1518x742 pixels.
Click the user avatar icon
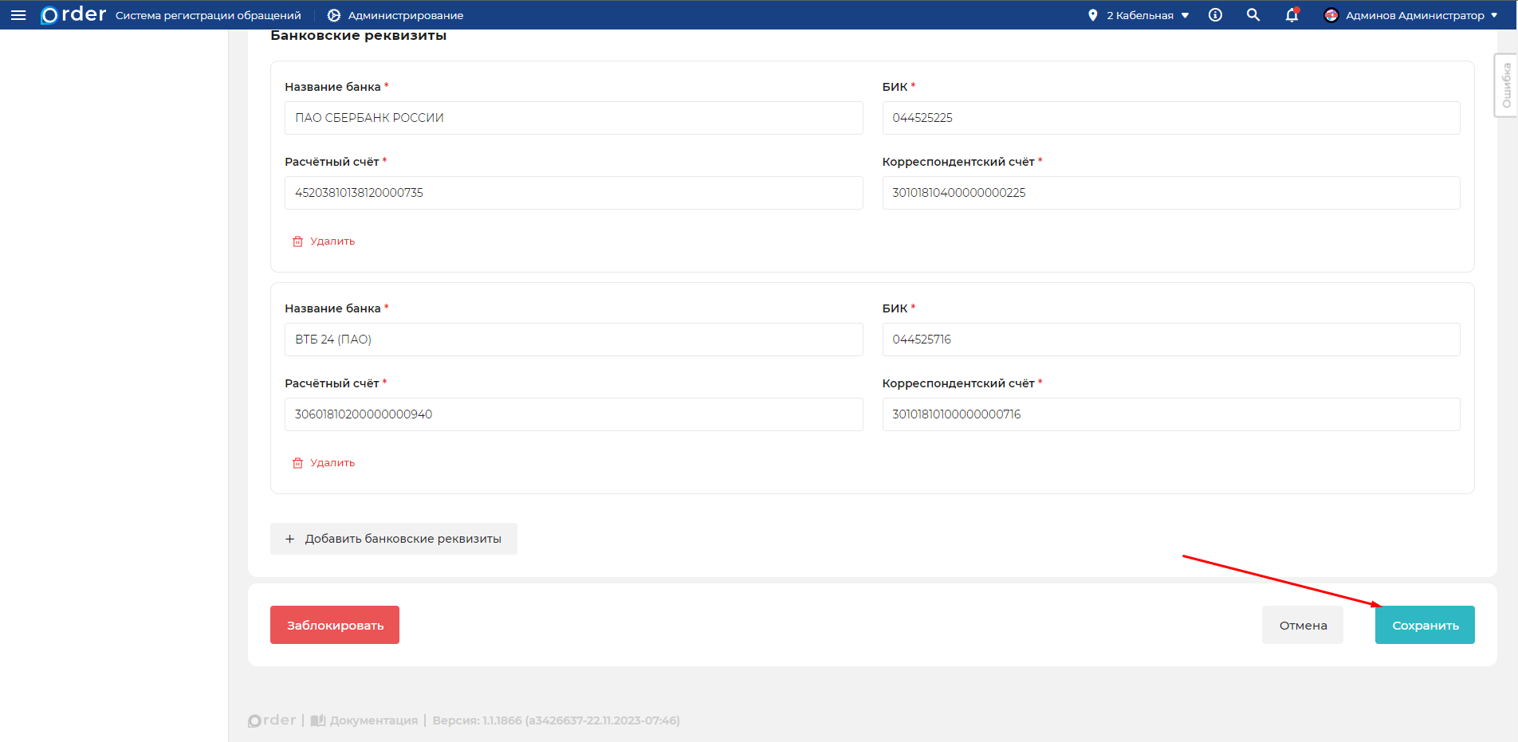pos(1331,15)
